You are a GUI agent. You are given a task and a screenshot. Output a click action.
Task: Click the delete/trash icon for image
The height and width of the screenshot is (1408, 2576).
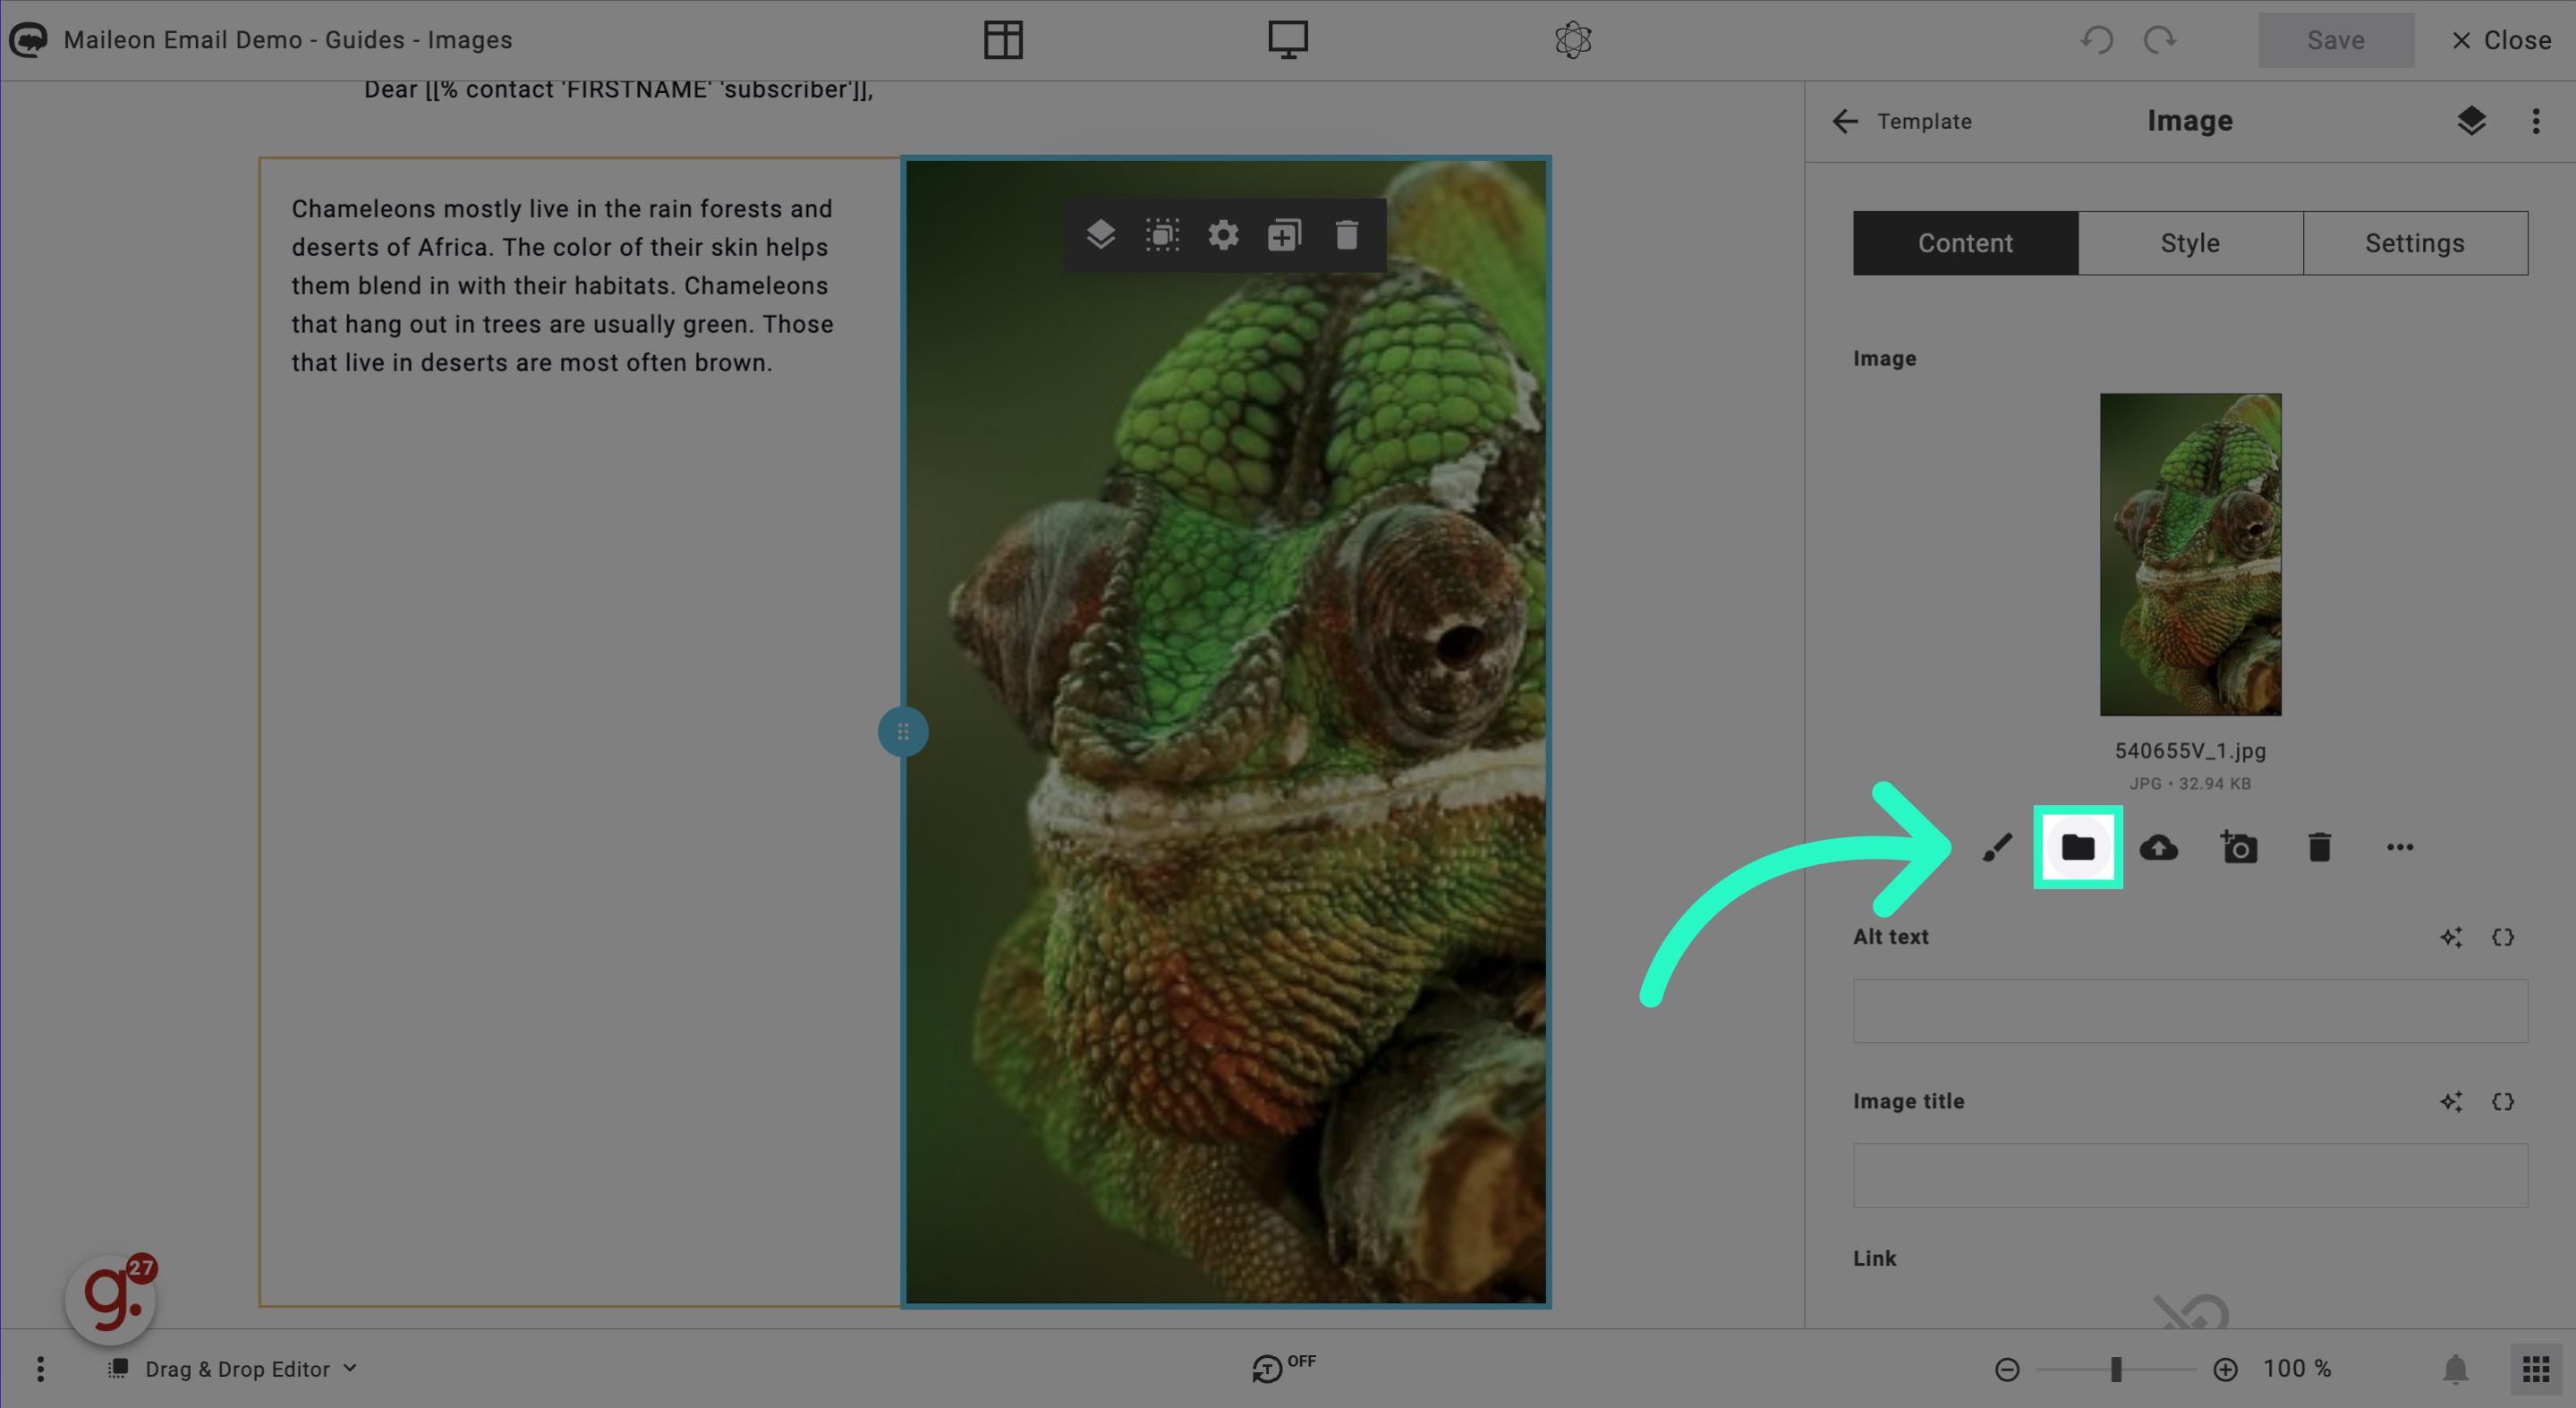coord(2321,848)
